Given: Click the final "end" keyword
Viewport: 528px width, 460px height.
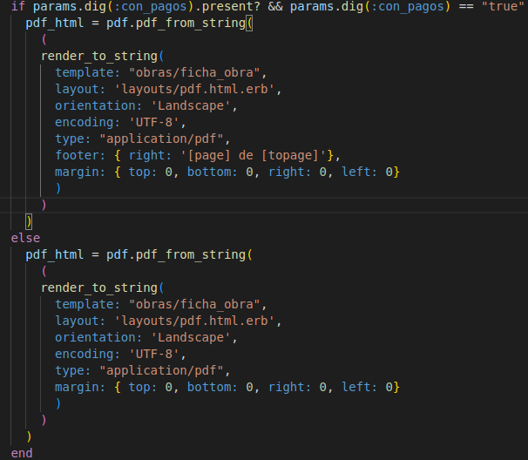Looking at the screenshot, I should pyautogui.click(x=22, y=453).
